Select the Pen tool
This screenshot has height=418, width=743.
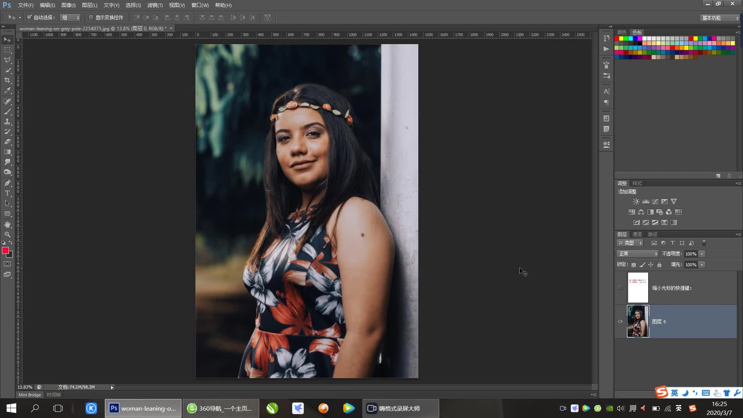[7, 183]
